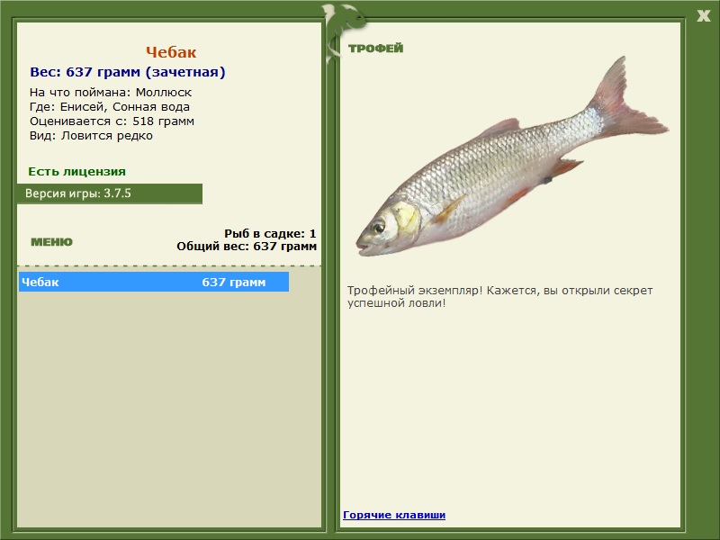Click the ТРОФЕЙ heading
720x540 pixels.
375,49
